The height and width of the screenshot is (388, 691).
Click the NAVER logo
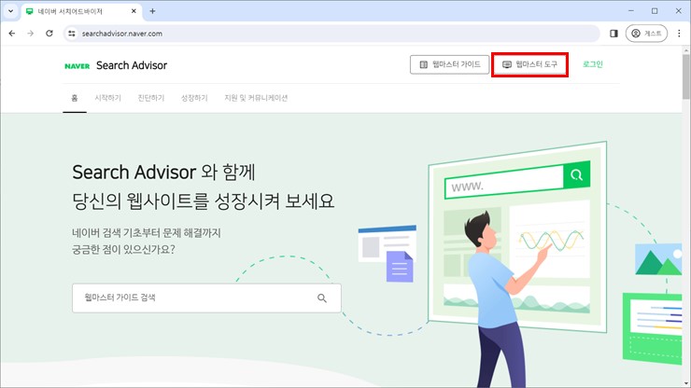click(x=78, y=66)
